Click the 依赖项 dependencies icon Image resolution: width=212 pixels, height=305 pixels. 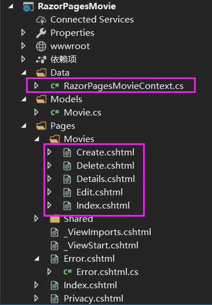(41, 59)
